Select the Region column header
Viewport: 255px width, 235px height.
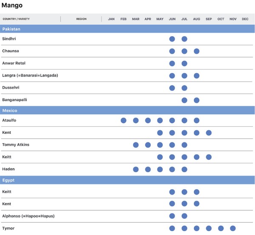[81, 19]
